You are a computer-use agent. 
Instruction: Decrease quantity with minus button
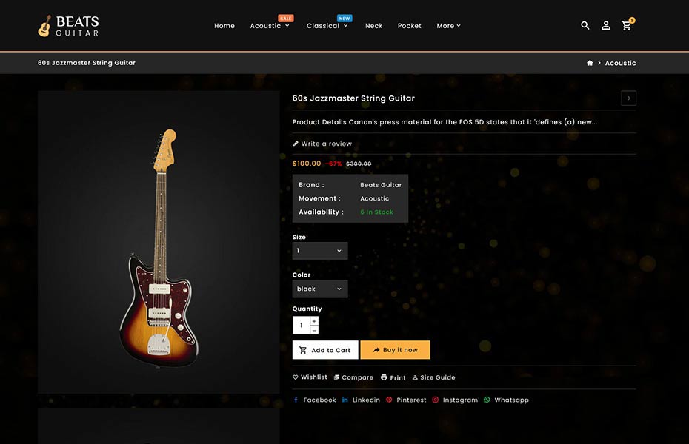tap(314, 330)
